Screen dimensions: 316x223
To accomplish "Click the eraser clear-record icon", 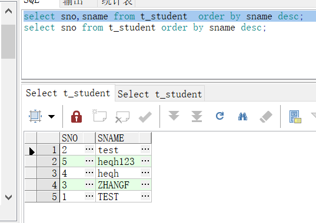I will [266, 117].
